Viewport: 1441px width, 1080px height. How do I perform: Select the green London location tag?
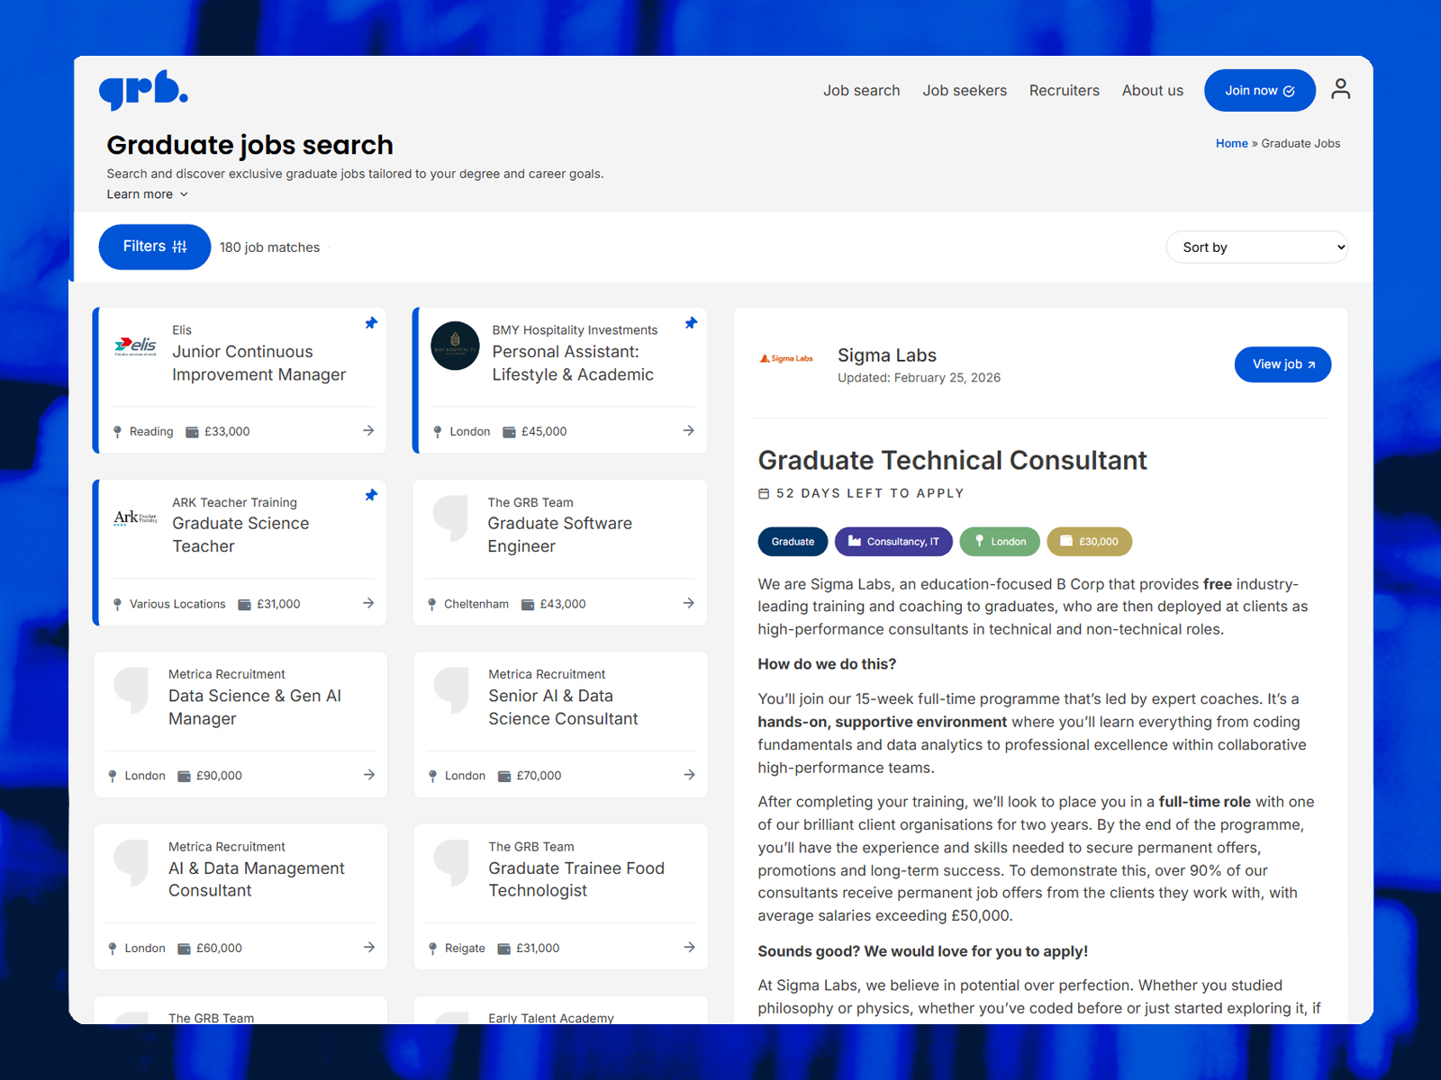(1000, 542)
